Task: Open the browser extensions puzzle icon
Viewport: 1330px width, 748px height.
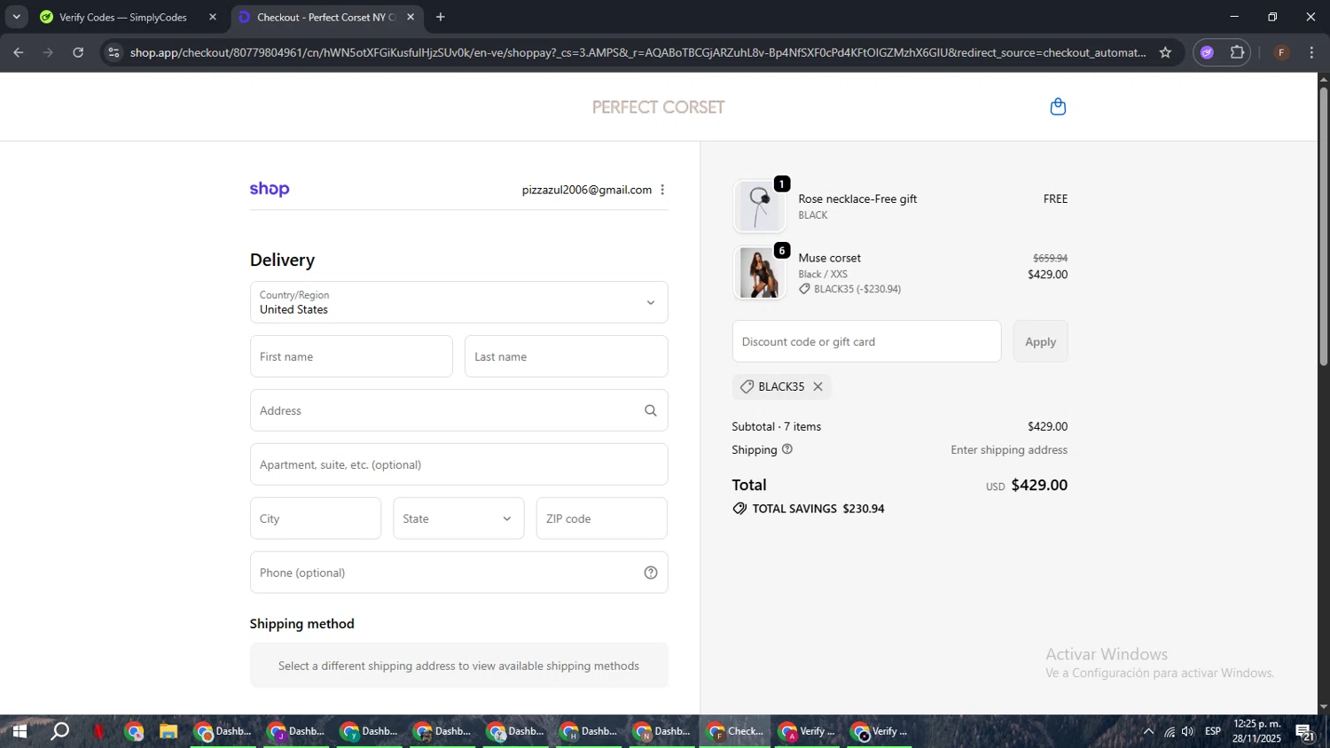Action: (x=1238, y=52)
